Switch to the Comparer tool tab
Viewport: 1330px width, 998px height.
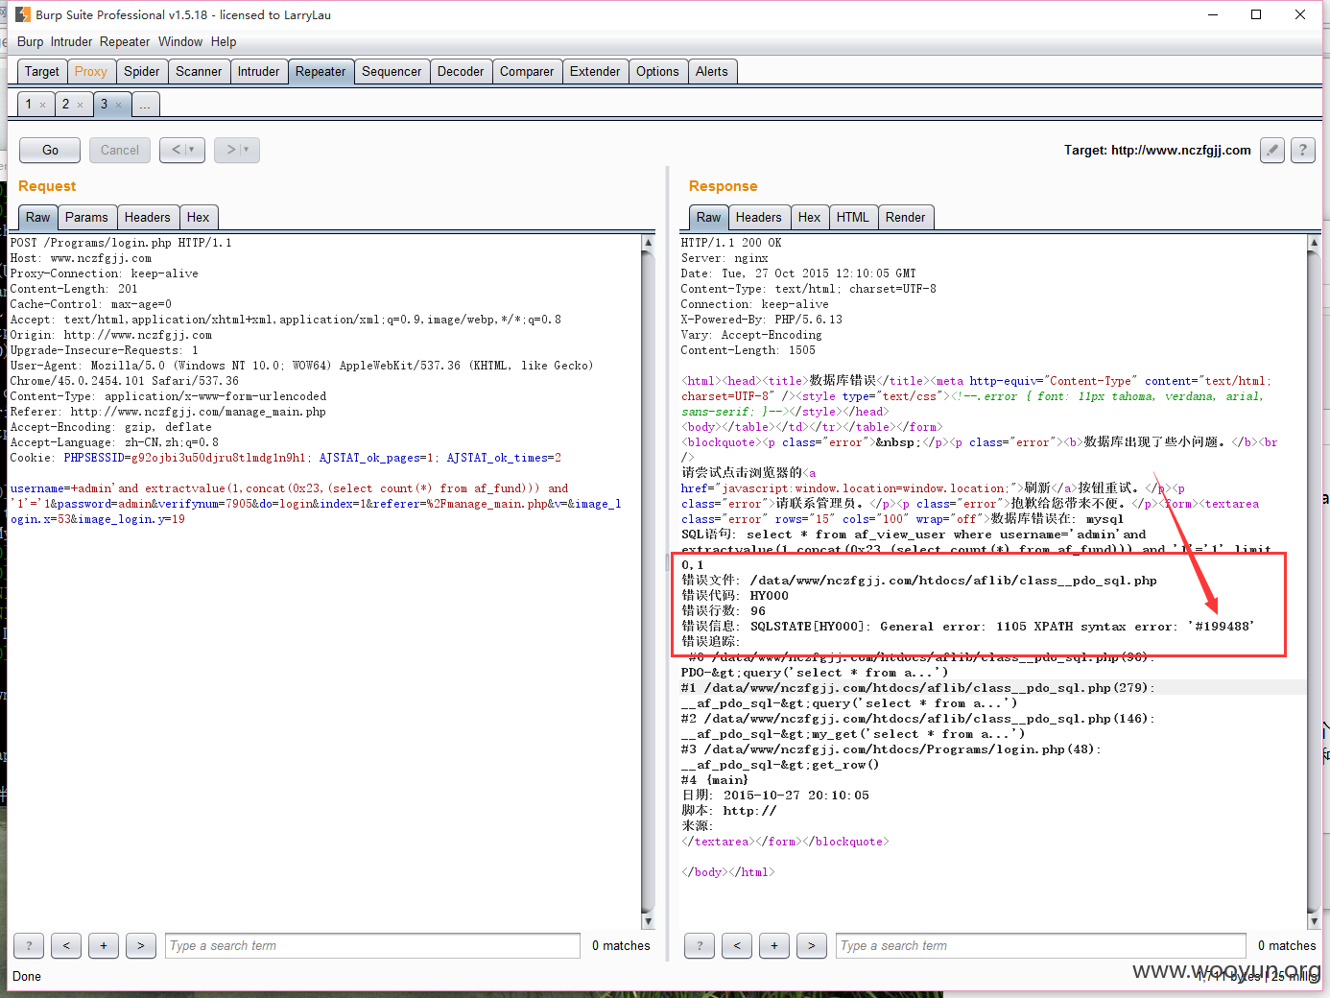tap(527, 71)
